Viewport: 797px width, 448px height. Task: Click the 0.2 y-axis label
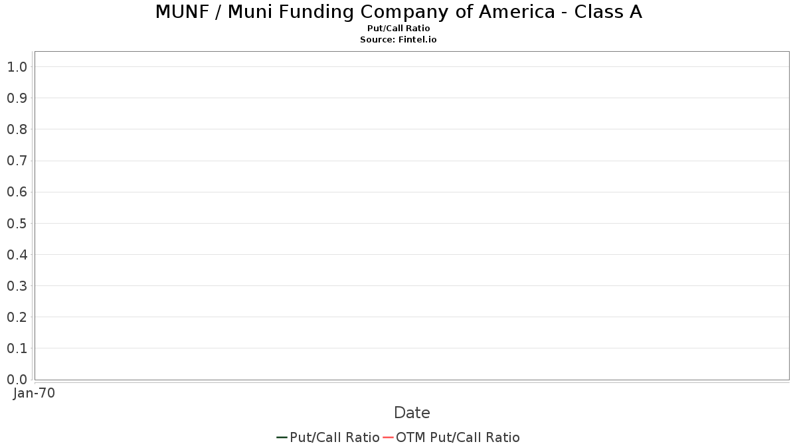[17, 317]
